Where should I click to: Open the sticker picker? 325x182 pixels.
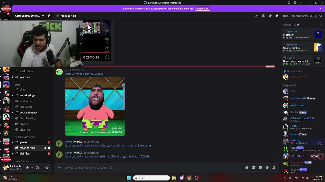(260, 168)
